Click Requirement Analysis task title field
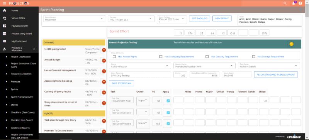The height and width of the screenshot is (140, 309). tap(122, 100)
